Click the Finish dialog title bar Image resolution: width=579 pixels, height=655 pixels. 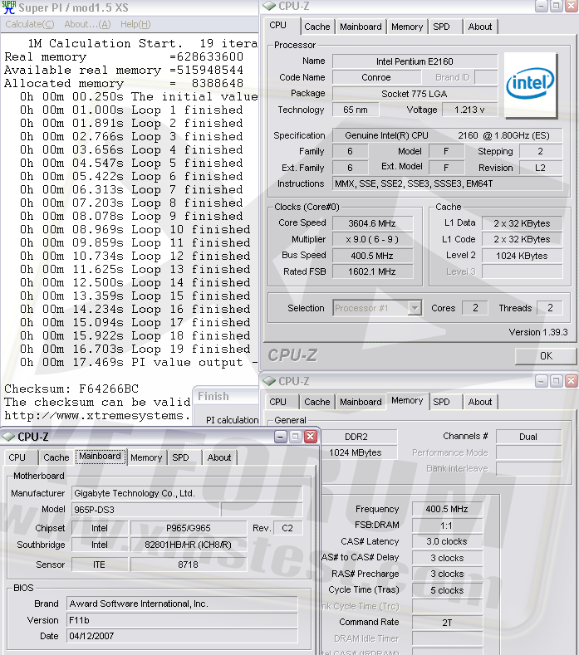click(226, 397)
